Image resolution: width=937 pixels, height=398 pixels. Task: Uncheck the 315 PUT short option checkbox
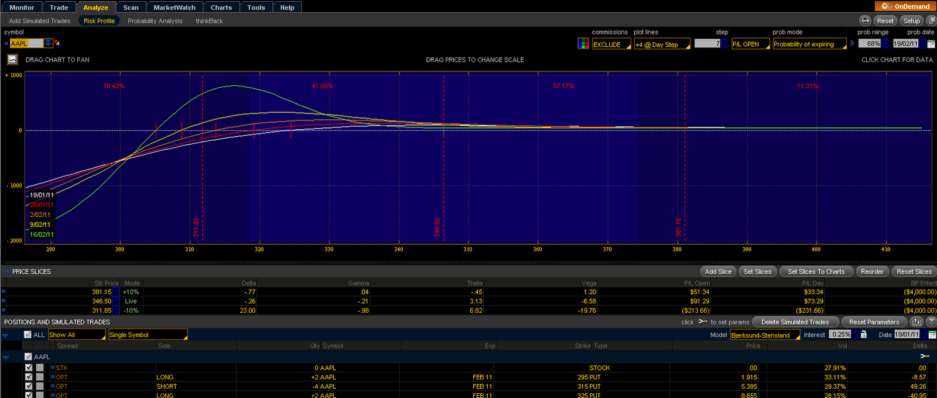tap(29, 386)
